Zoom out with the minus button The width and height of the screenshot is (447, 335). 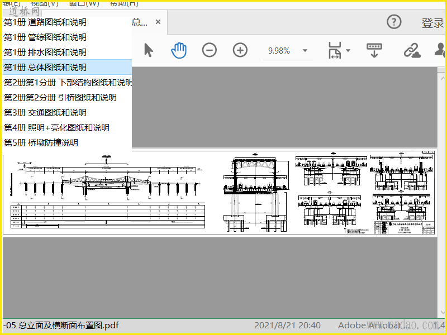tap(209, 50)
